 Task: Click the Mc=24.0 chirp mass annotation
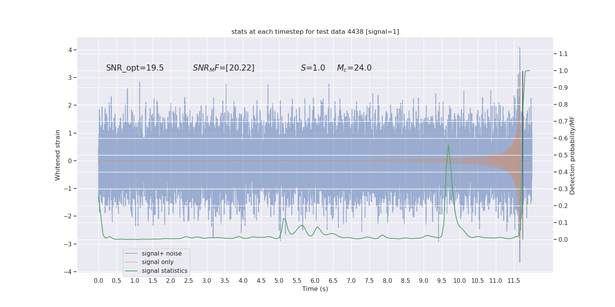click(354, 68)
